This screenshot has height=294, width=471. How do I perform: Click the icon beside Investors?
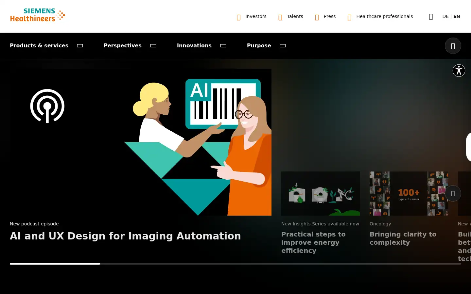238,17
